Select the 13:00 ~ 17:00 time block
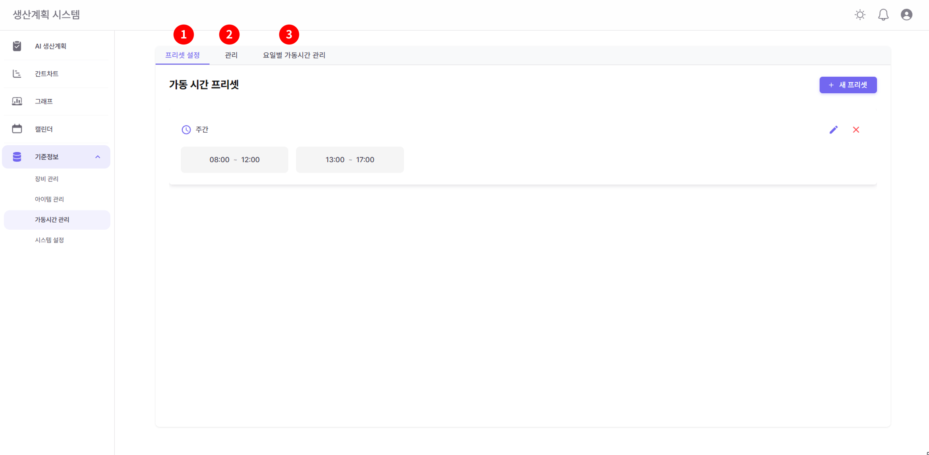This screenshot has width=929, height=455. coord(350,159)
